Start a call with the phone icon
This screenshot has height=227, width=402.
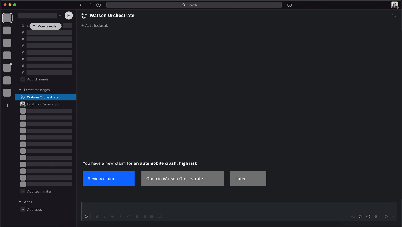(x=394, y=16)
